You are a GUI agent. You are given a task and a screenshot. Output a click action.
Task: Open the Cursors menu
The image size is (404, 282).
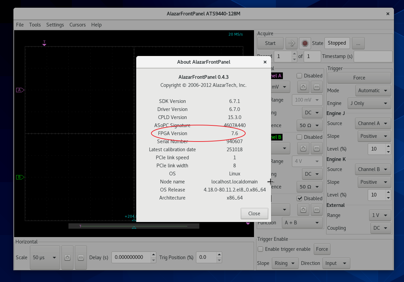tap(78, 25)
